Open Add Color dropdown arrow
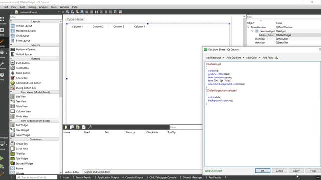 (260, 58)
